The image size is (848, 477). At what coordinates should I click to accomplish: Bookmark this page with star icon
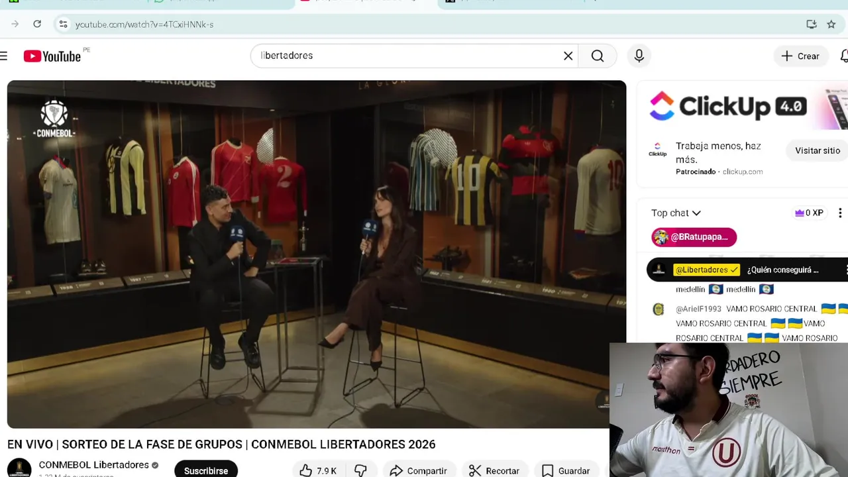pyautogui.click(x=831, y=24)
